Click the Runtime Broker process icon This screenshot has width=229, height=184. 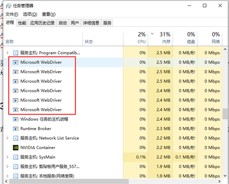tap(15, 129)
